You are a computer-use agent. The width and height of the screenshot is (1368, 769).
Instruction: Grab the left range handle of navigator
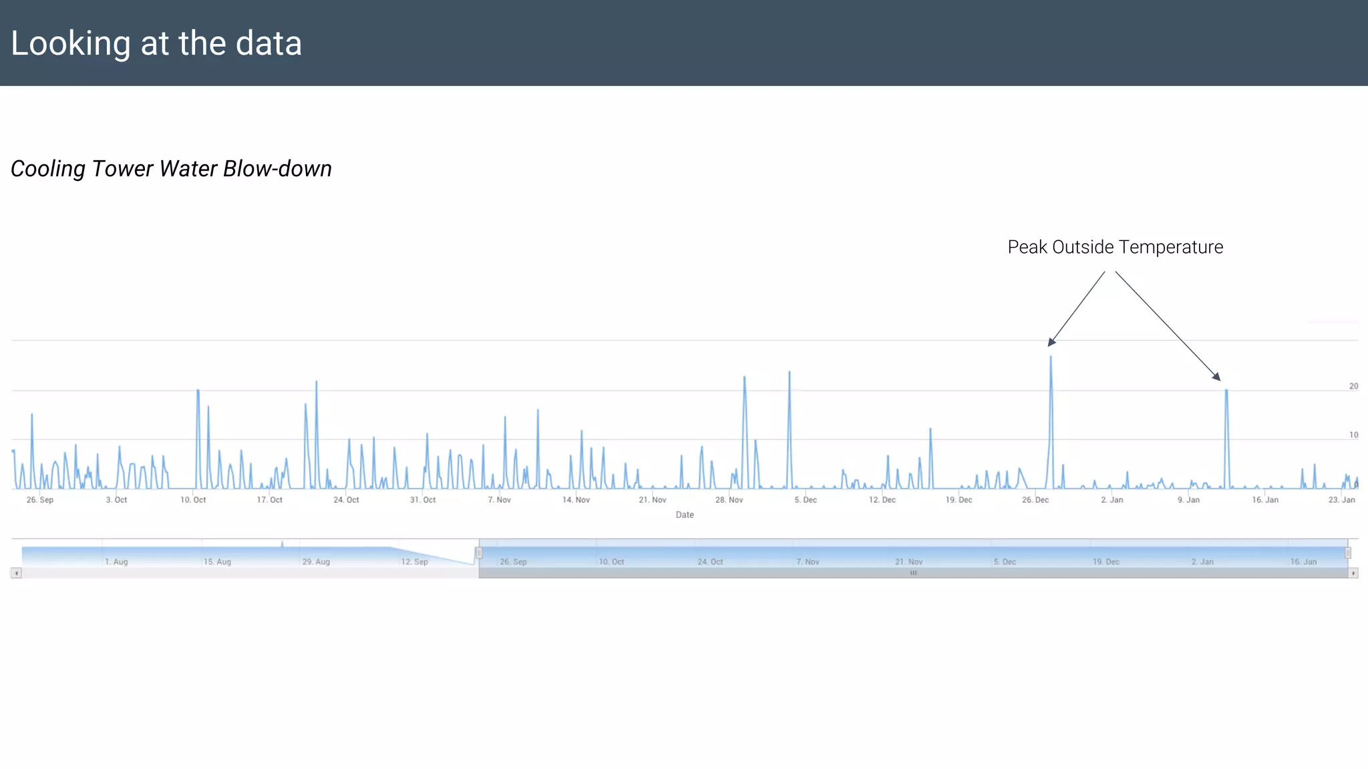pos(479,553)
